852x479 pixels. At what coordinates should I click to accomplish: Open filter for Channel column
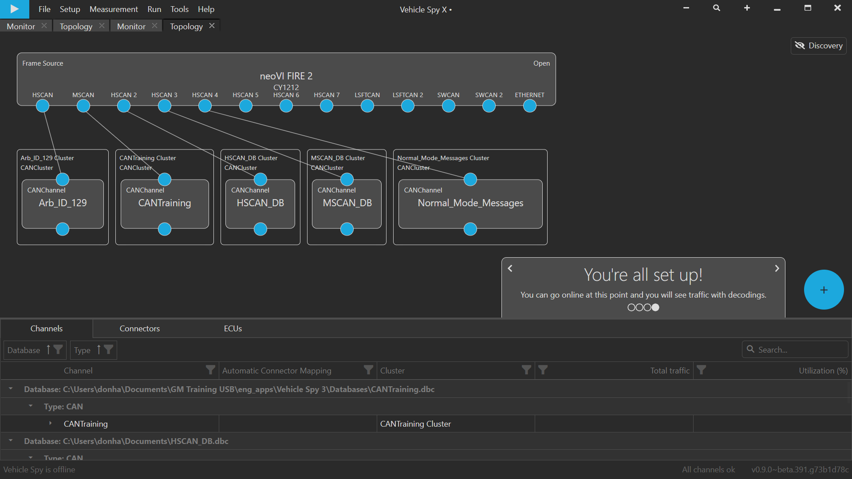tap(211, 370)
